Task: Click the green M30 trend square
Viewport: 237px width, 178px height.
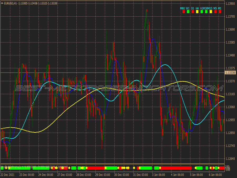Action: [206, 12]
